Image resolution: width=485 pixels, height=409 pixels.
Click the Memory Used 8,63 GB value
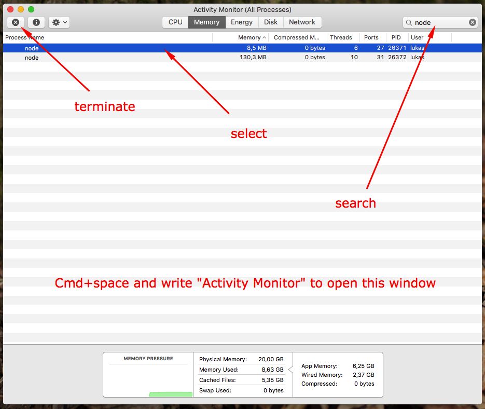272,370
